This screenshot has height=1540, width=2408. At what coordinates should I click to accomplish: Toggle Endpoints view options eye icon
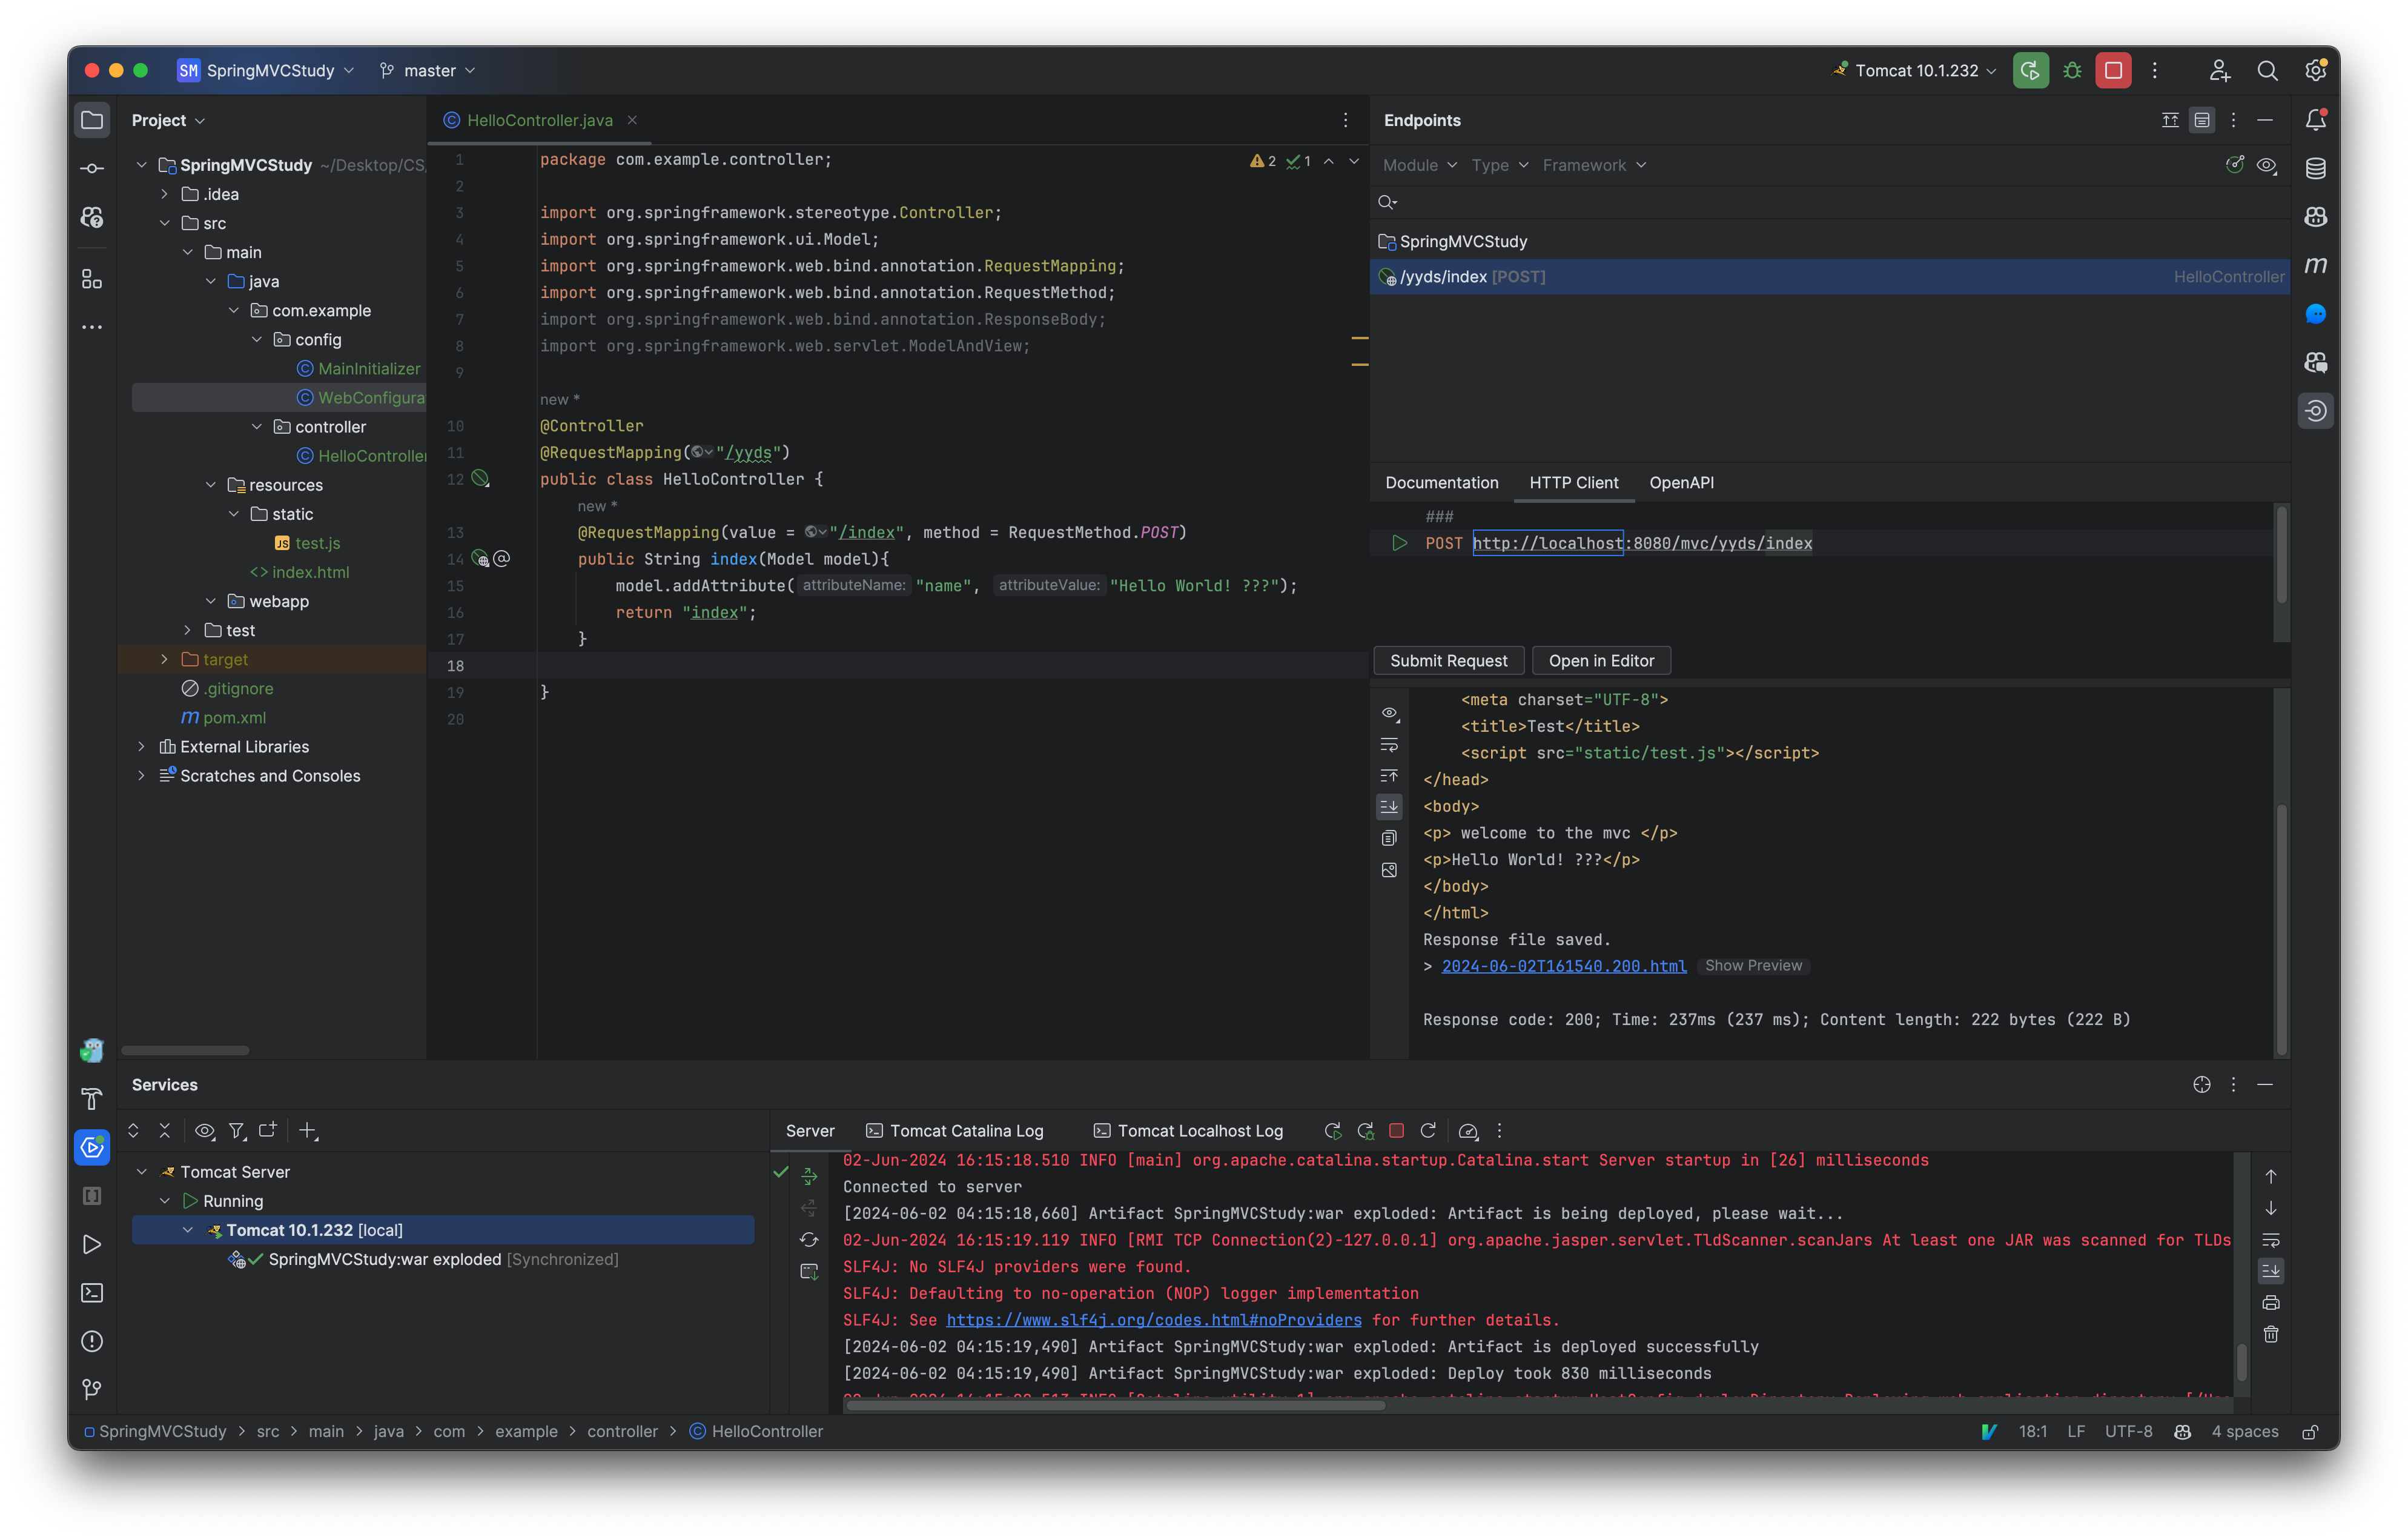pos(2267,165)
